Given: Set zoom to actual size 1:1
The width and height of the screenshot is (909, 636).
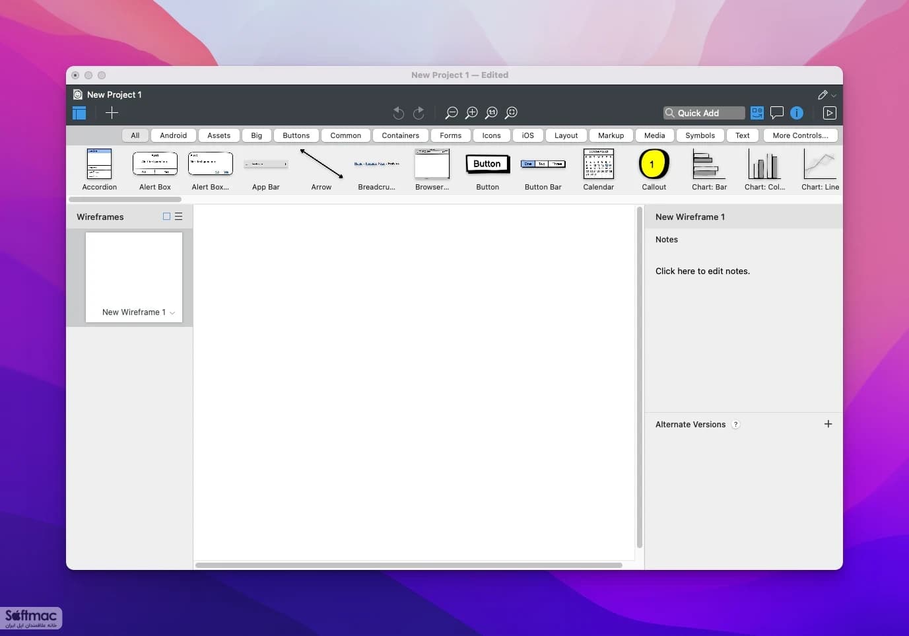Looking at the screenshot, I should click(491, 113).
